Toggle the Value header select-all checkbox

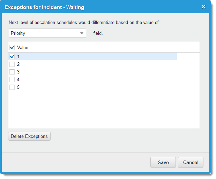(12, 47)
